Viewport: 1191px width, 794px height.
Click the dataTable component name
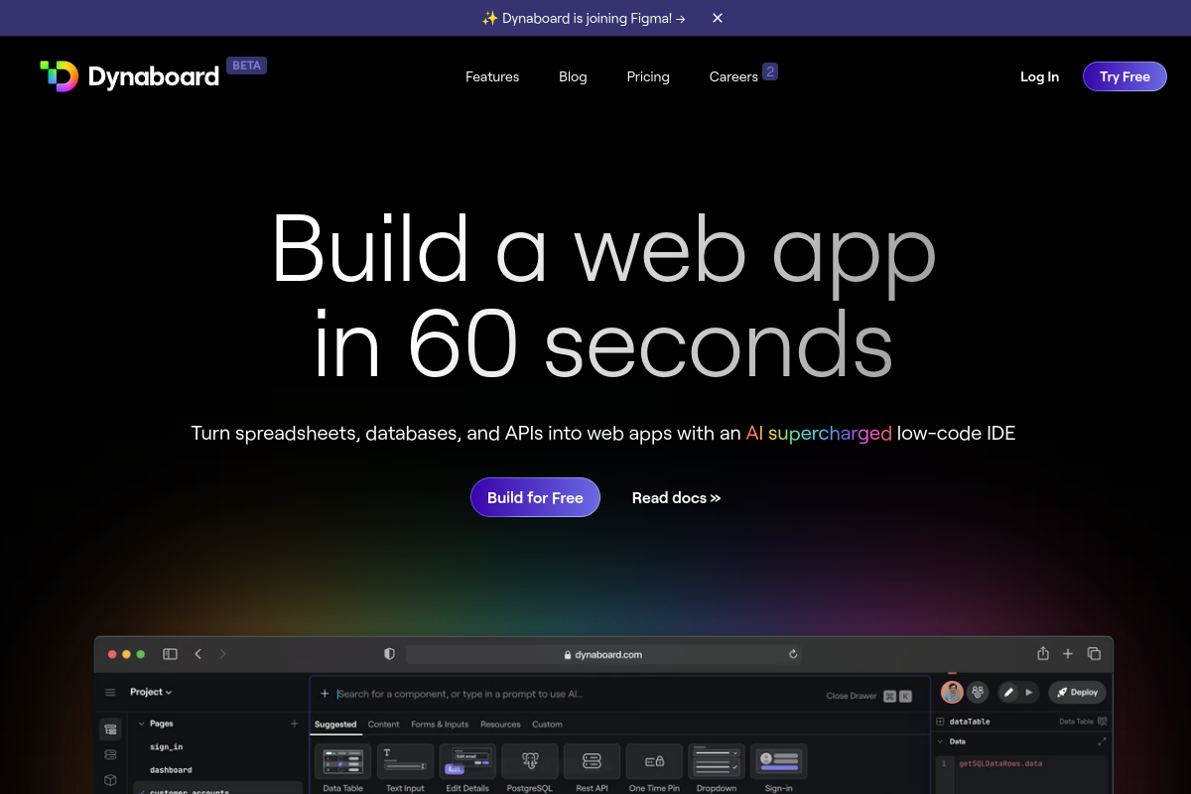point(970,722)
